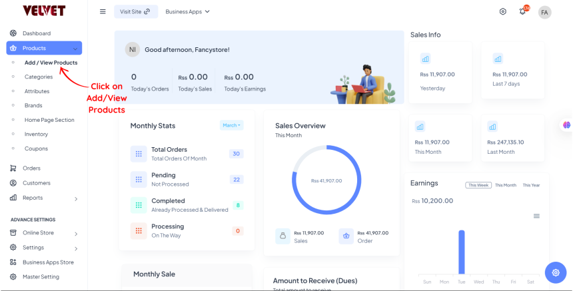
Task: Click the Tuesday earnings bar
Action: pos(461,252)
